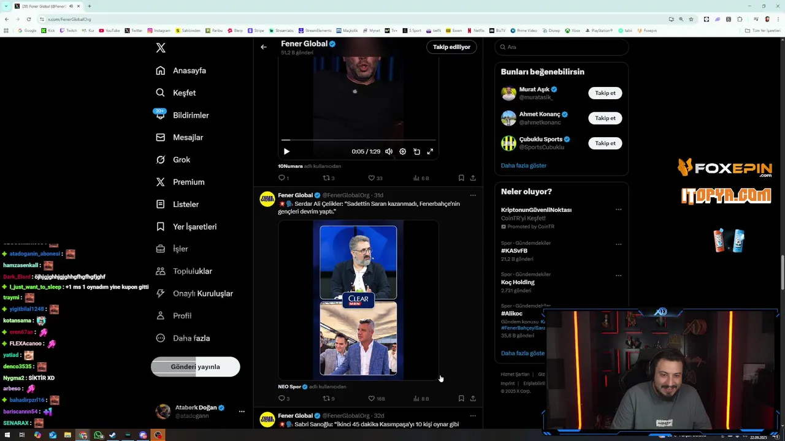Screen dimensions: 785x441
Task: Open Bildirimler notifications
Action: (x=182, y=115)
